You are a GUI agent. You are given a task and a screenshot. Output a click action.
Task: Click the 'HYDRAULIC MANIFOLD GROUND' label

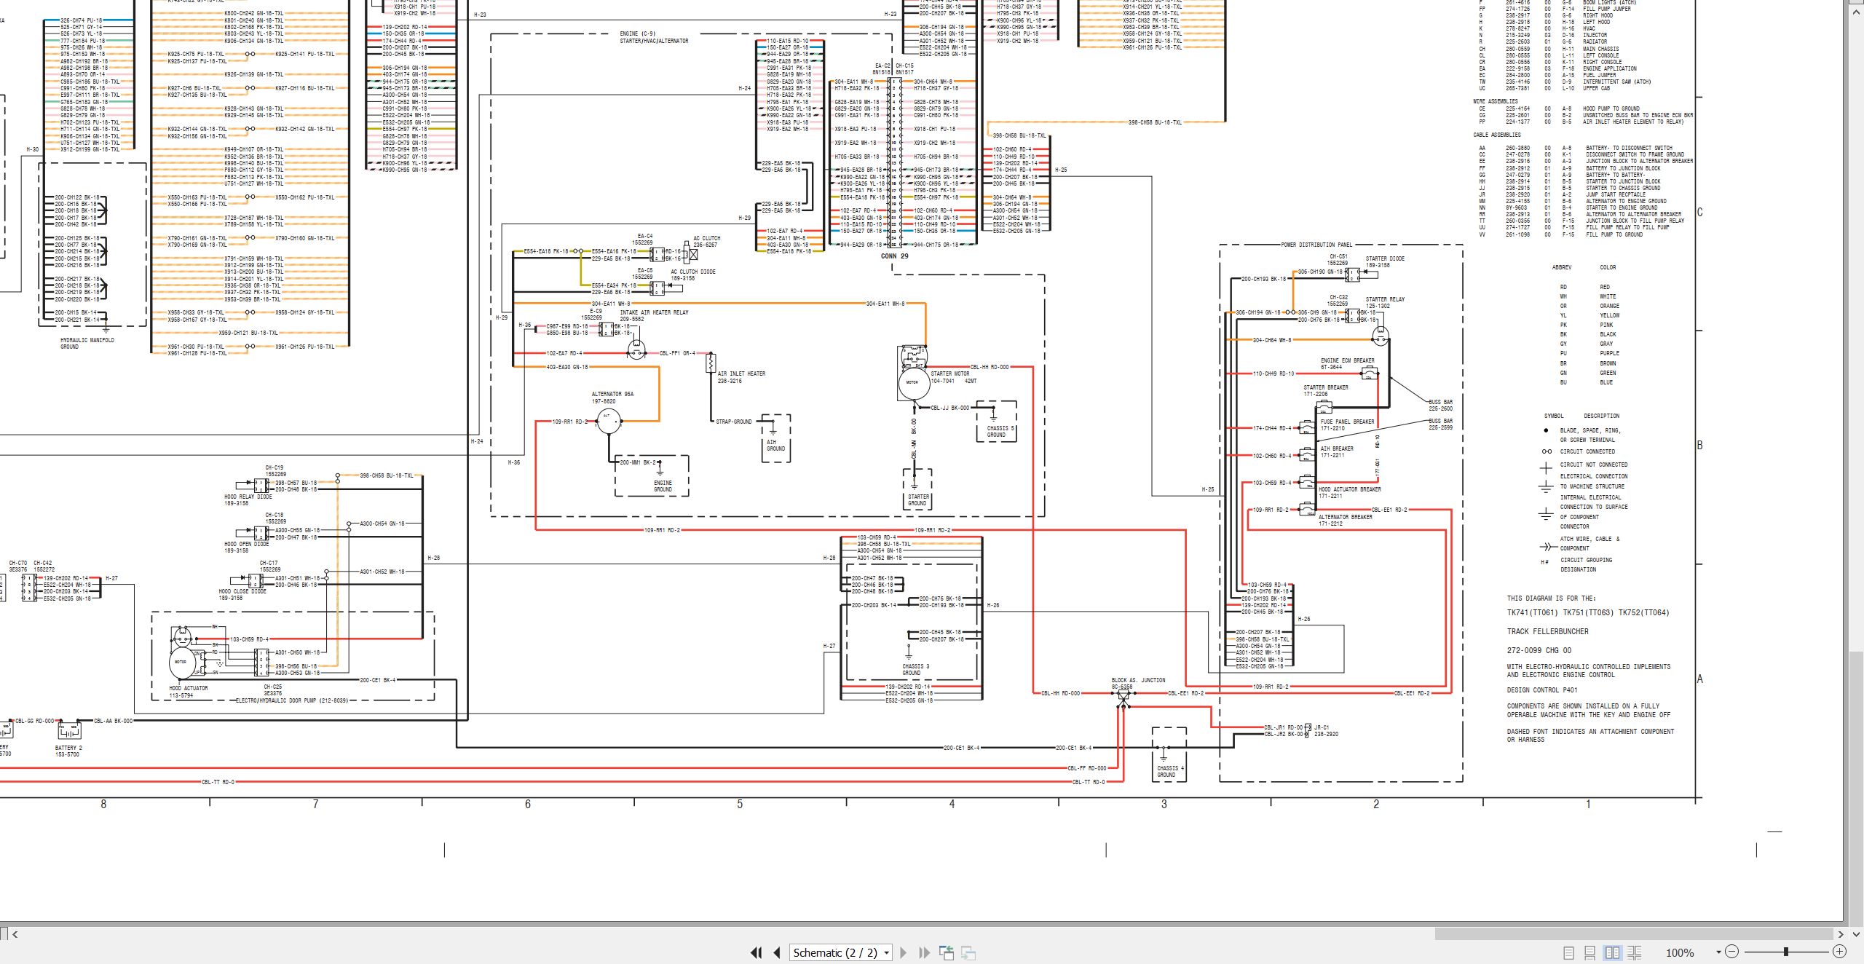87,343
